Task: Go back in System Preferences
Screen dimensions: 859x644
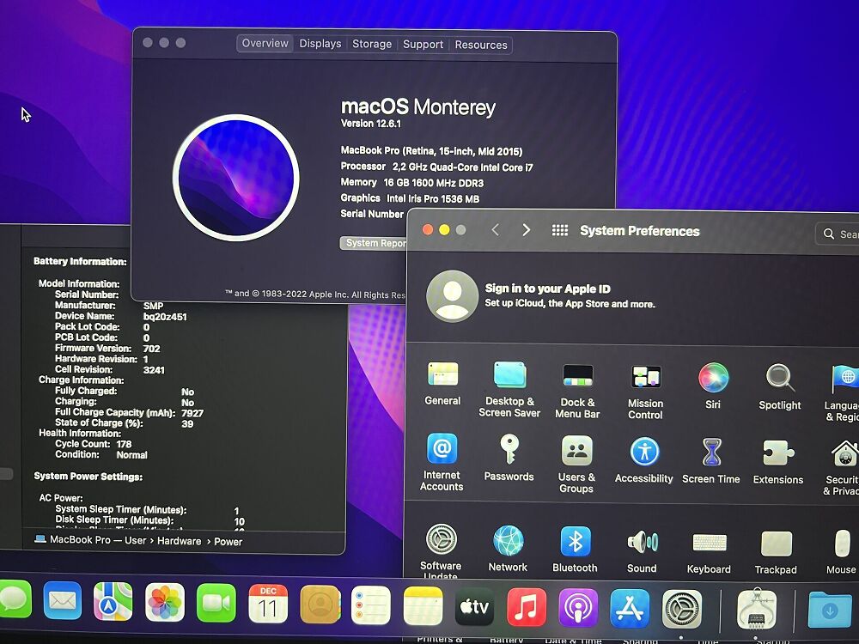Action: [496, 229]
